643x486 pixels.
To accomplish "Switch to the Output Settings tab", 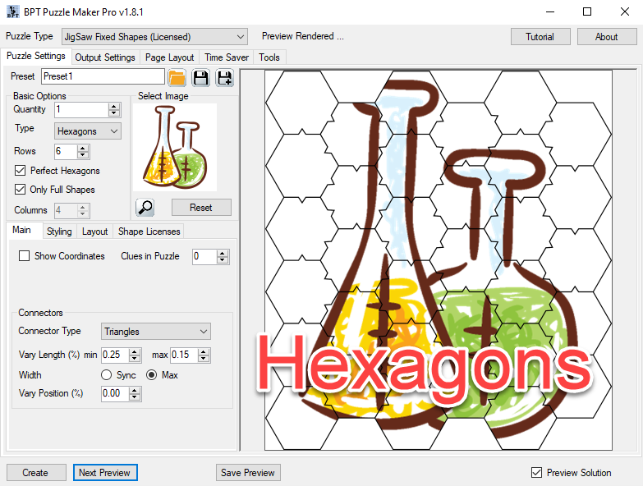I will click(104, 57).
